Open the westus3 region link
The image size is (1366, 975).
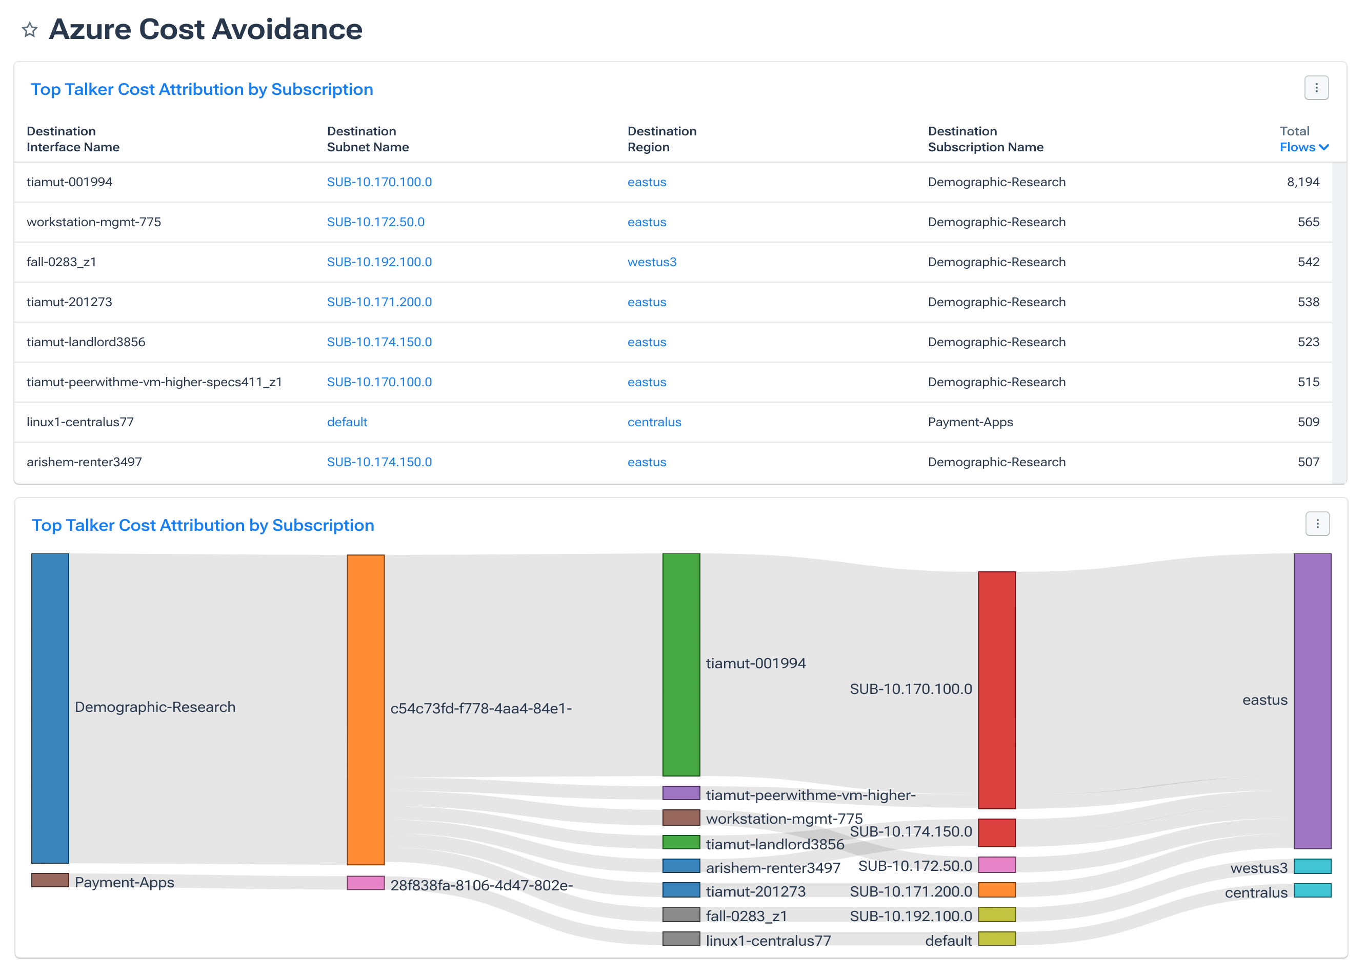(x=651, y=263)
